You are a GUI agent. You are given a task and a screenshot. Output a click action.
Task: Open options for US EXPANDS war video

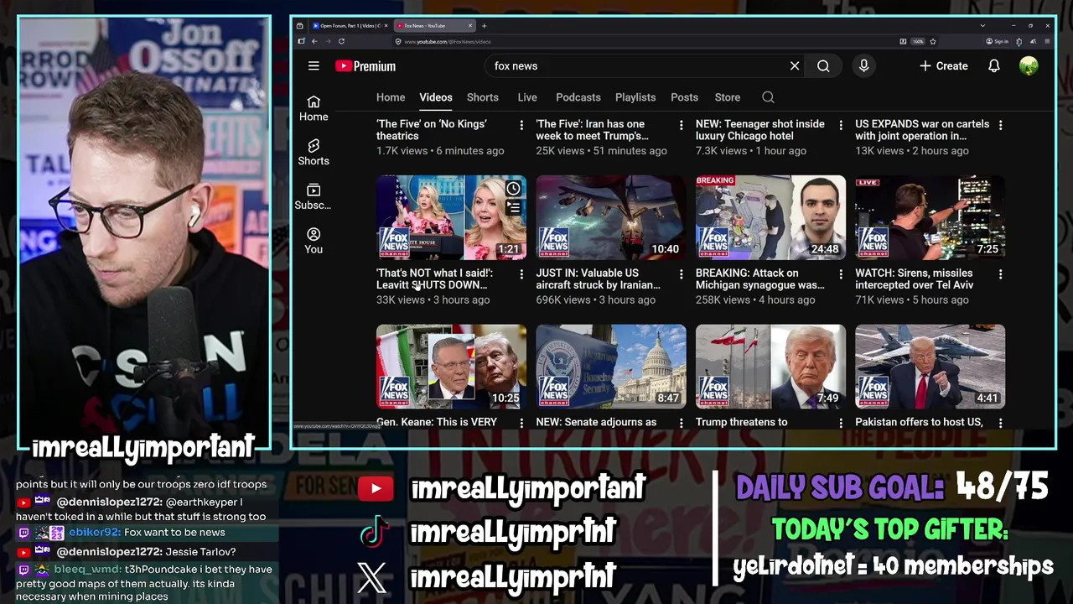[x=1000, y=125]
